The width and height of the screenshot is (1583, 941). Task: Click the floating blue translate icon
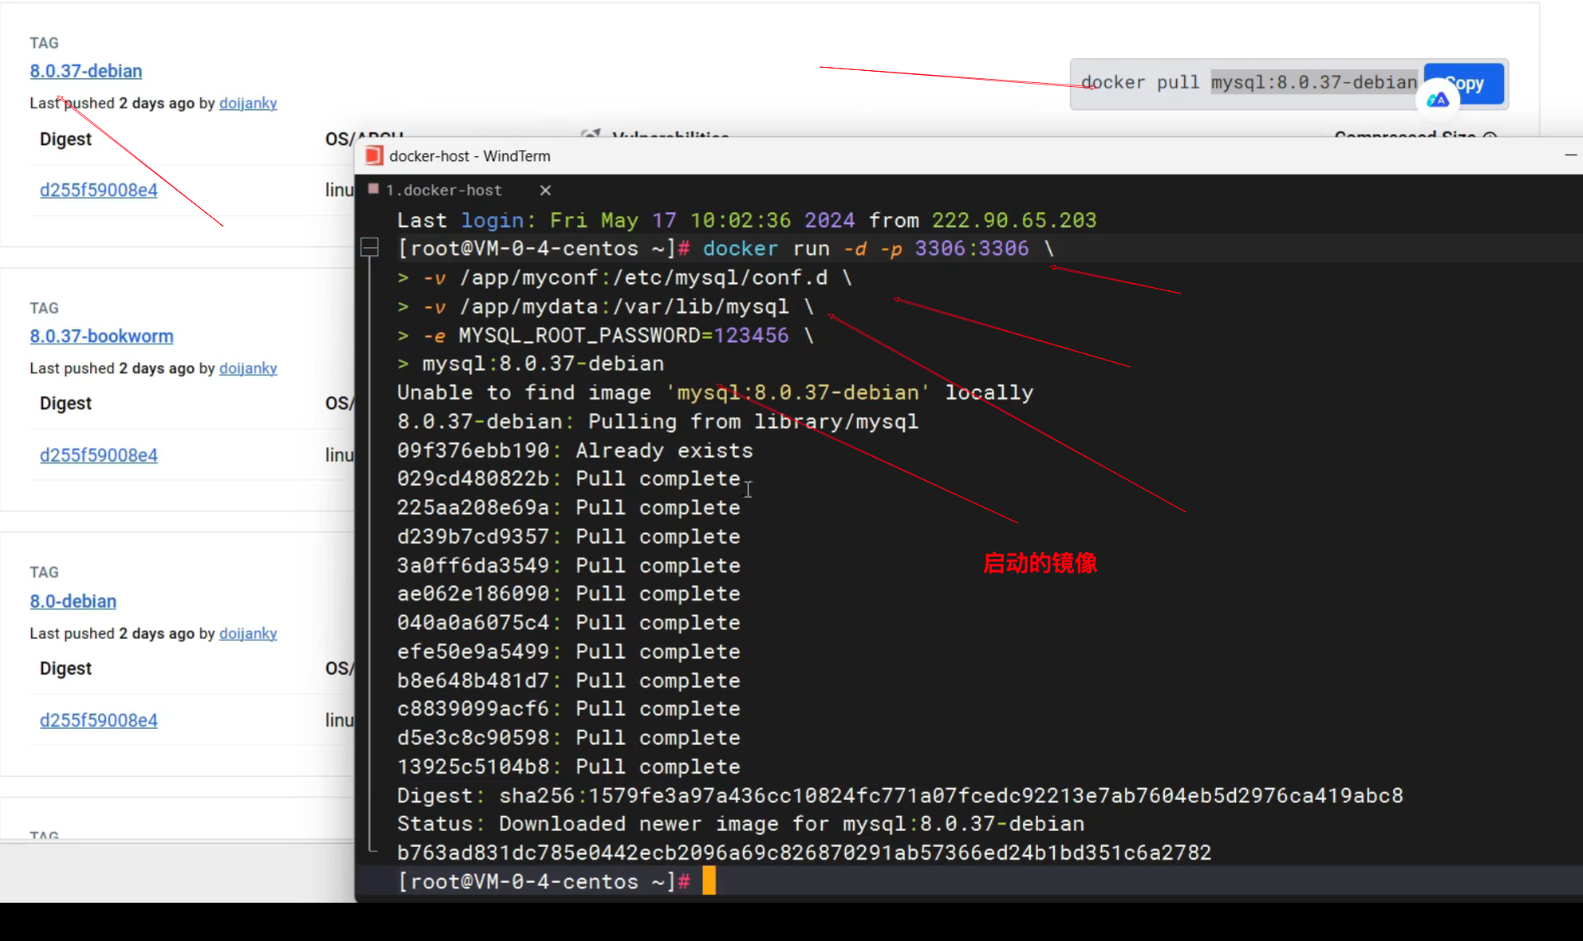point(1438,100)
